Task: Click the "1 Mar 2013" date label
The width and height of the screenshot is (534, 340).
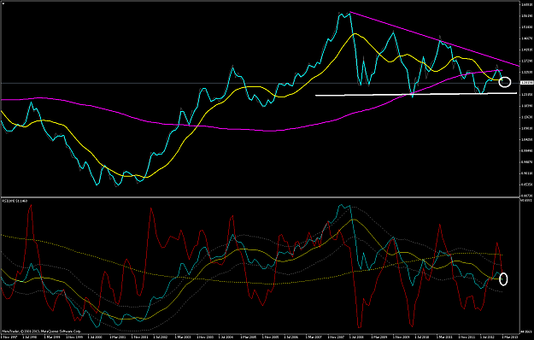Action: point(509,337)
